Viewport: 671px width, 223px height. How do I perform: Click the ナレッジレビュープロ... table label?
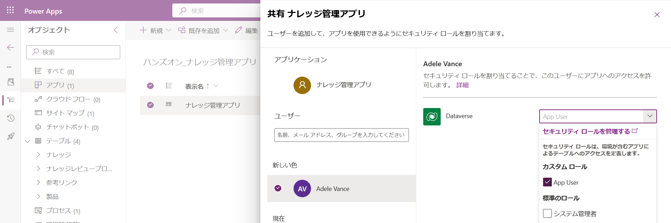click(79, 169)
